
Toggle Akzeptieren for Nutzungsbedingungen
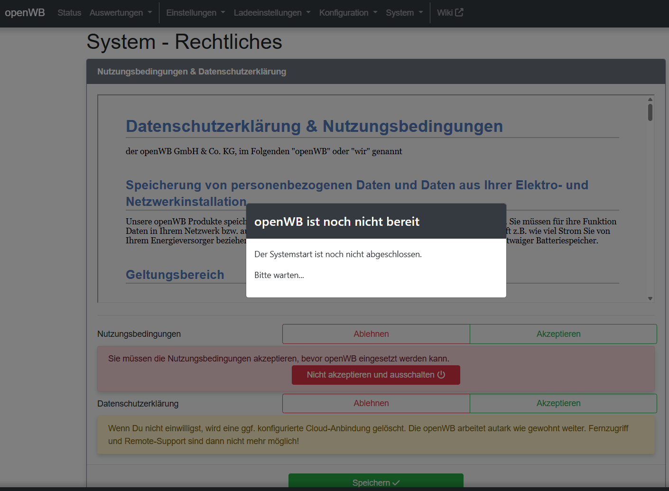[558, 334]
